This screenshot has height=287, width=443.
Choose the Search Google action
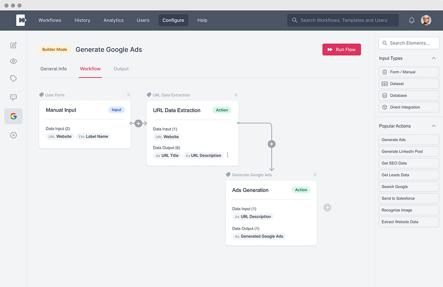(409, 187)
